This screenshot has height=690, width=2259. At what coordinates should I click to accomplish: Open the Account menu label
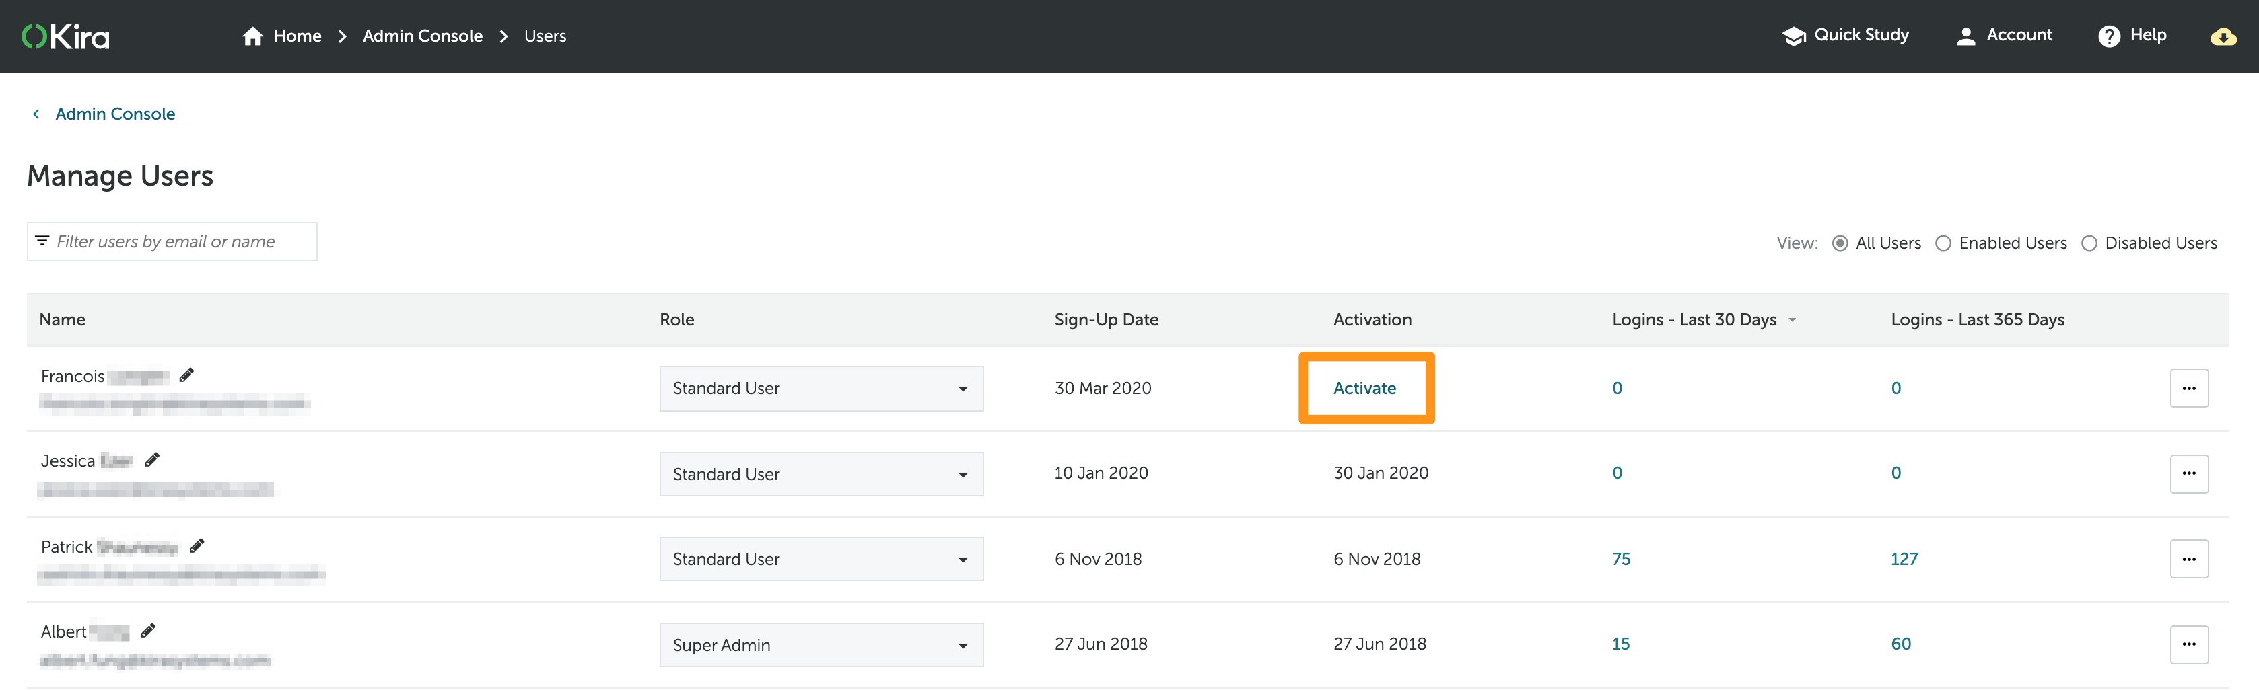(2019, 35)
